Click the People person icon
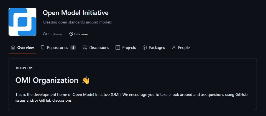This screenshot has width=266, height=116. 174,48
